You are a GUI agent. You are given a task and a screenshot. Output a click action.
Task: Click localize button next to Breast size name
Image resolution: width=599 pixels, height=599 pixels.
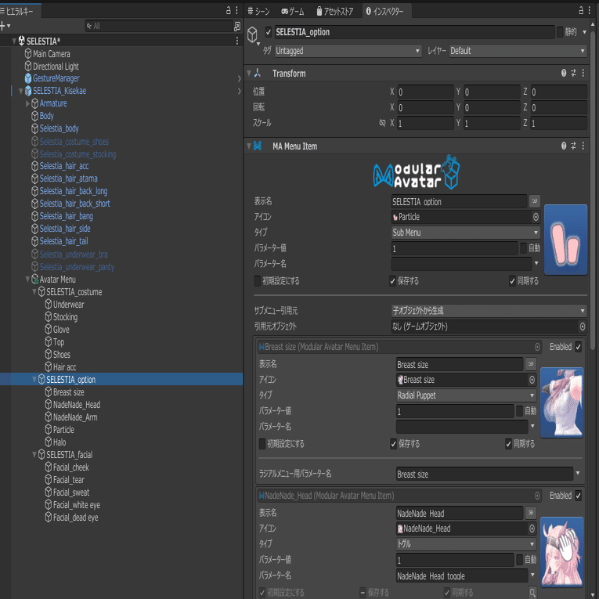pyautogui.click(x=531, y=363)
